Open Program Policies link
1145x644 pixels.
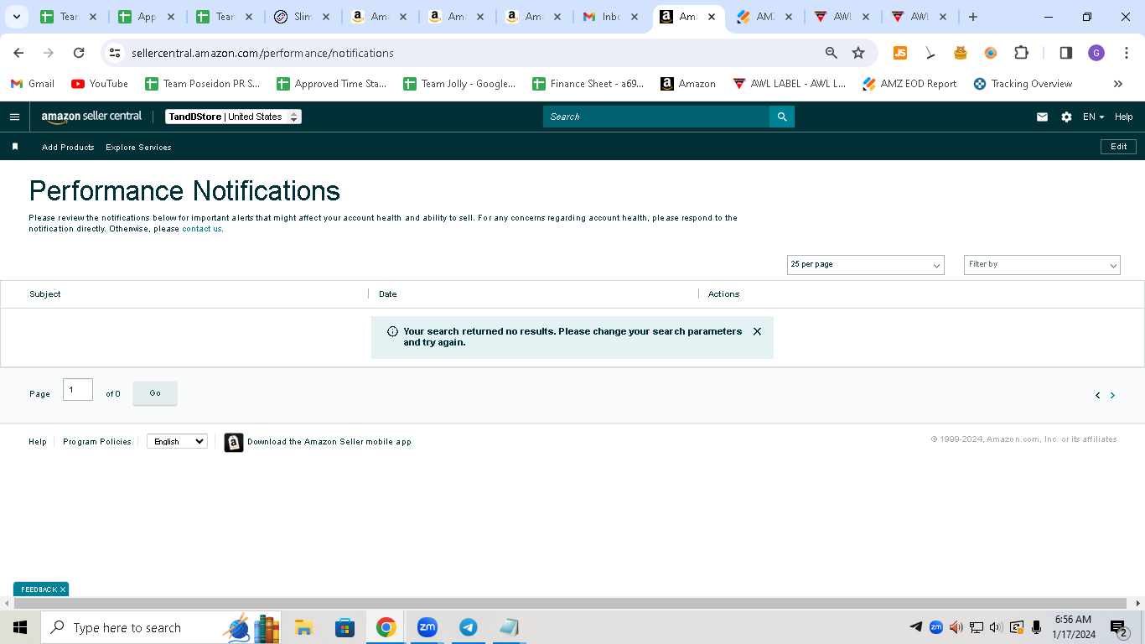pos(97,442)
